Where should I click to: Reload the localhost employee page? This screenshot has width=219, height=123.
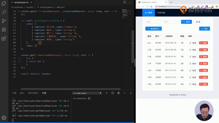[x=147, y=6]
